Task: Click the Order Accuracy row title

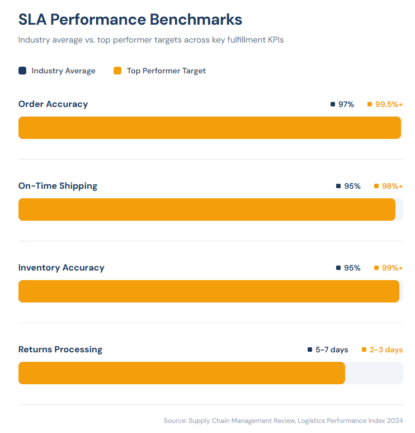Action: click(53, 104)
